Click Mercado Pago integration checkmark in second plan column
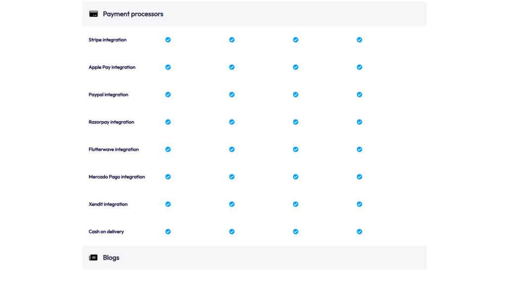The height and width of the screenshot is (281, 507). pos(232,177)
